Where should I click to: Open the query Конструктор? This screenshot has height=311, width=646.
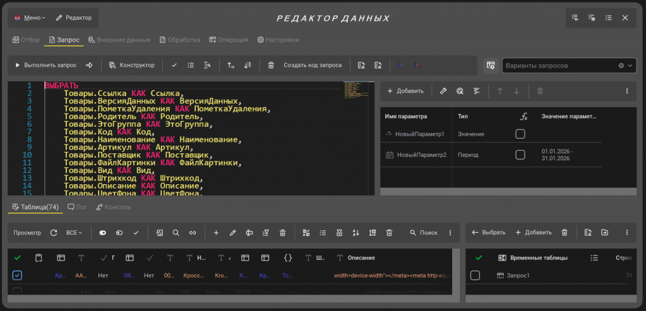[x=131, y=65]
